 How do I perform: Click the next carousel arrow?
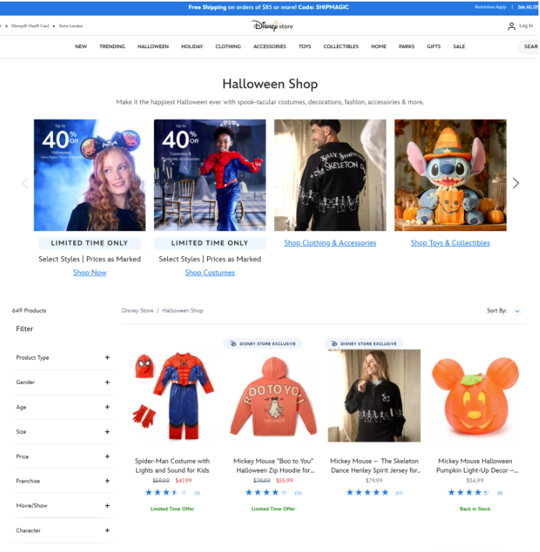click(515, 184)
